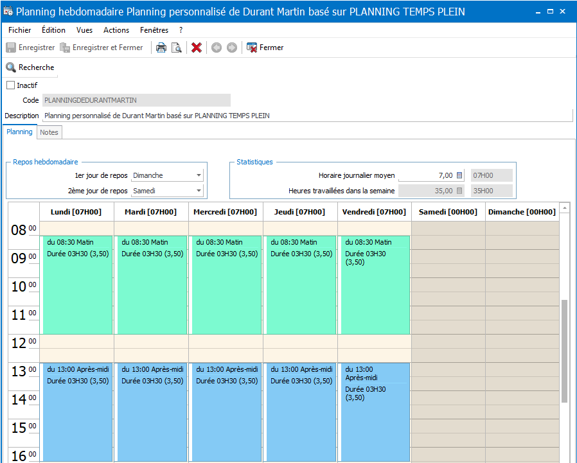Image resolution: width=577 pixels, height=463 pixels.
Task: Click the Horaire journalier moyen 7,00 field
Action: pyautogui.click(x=431, y=175)
